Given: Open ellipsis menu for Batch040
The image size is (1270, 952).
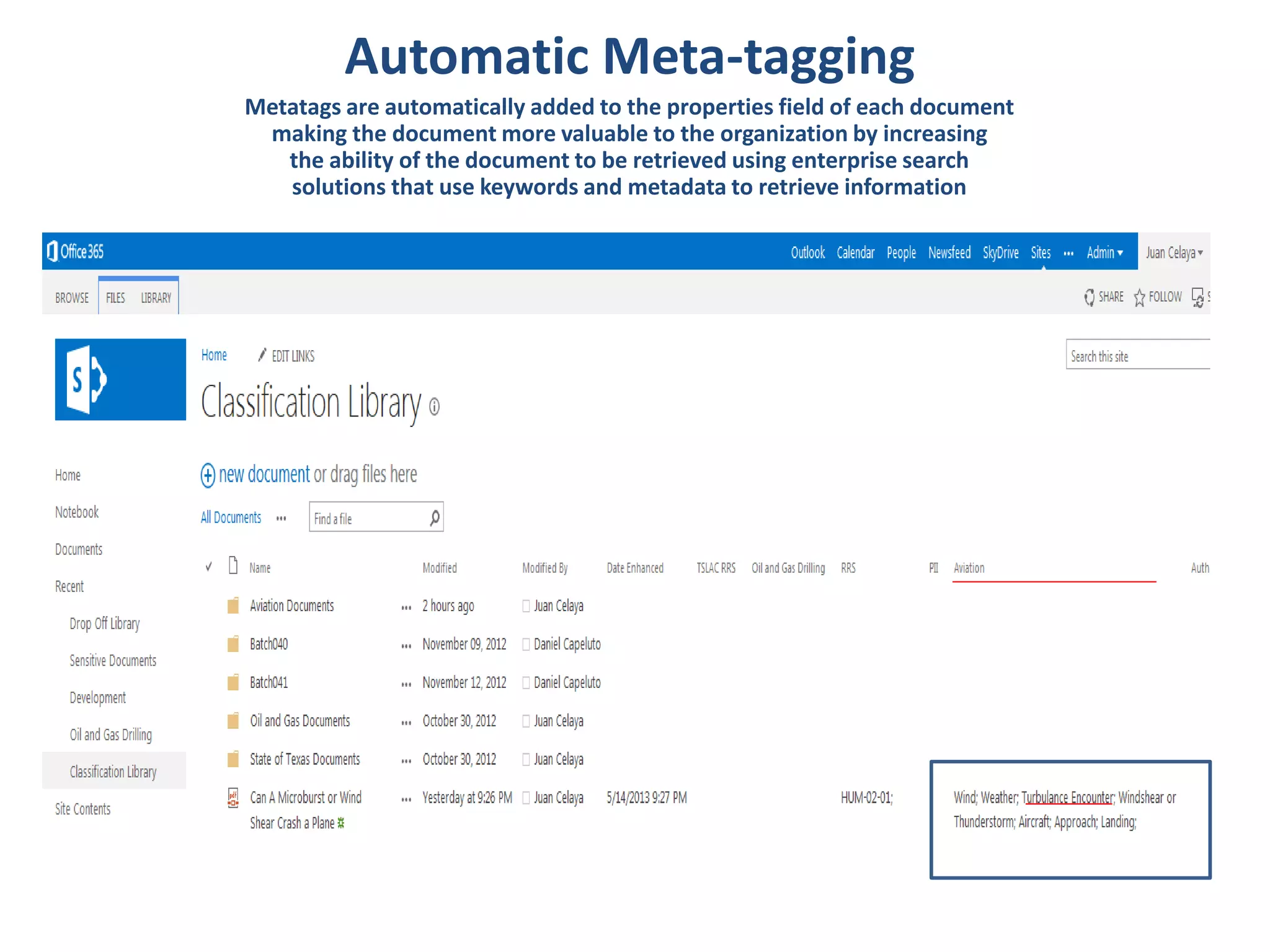Looking at the screenshot, I should (x=406, y=646).
